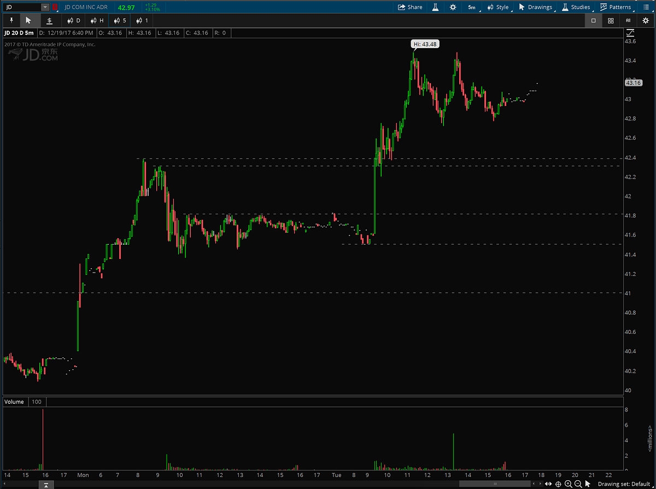Select the dollar-sign trade tool in the toolbar
The width and height of the screenshot is (656, 489).
click(49, 20)
